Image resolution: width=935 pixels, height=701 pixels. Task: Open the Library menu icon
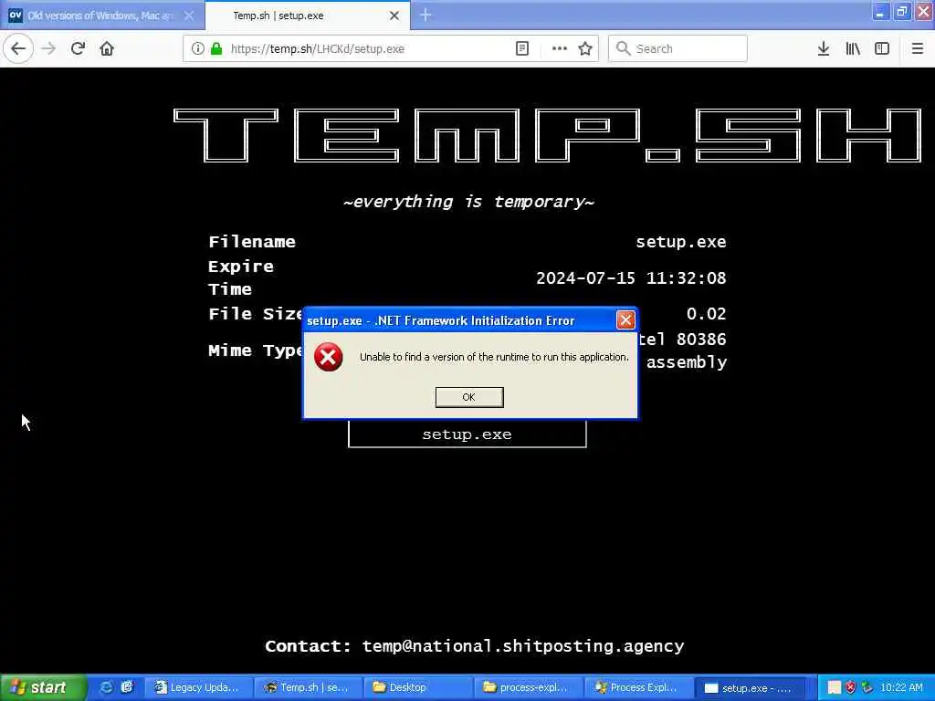point(853,49)
